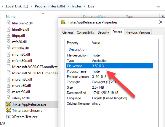Click the Trixter icon in Properties title bar
Screen dimensions: 165x127
(63, 22)
